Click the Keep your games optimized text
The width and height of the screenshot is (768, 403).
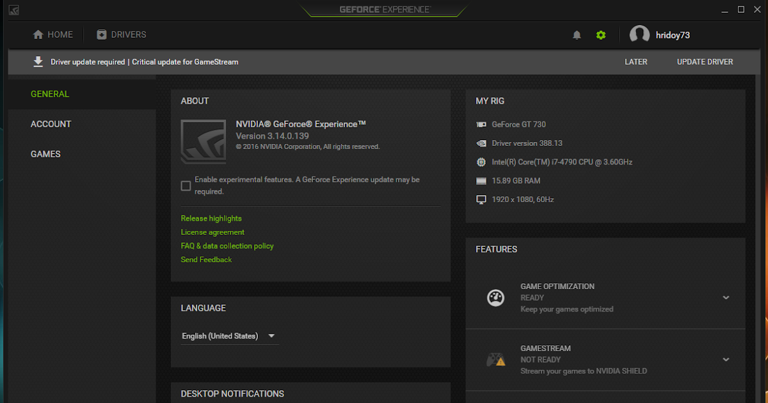[x=567, y=309]
